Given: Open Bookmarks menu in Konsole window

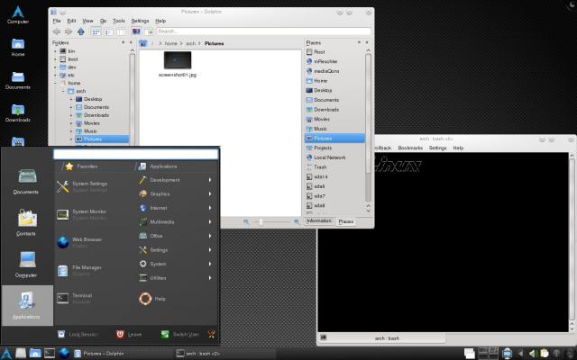Looking at the screenshot, I should click(x=410, y=148).
